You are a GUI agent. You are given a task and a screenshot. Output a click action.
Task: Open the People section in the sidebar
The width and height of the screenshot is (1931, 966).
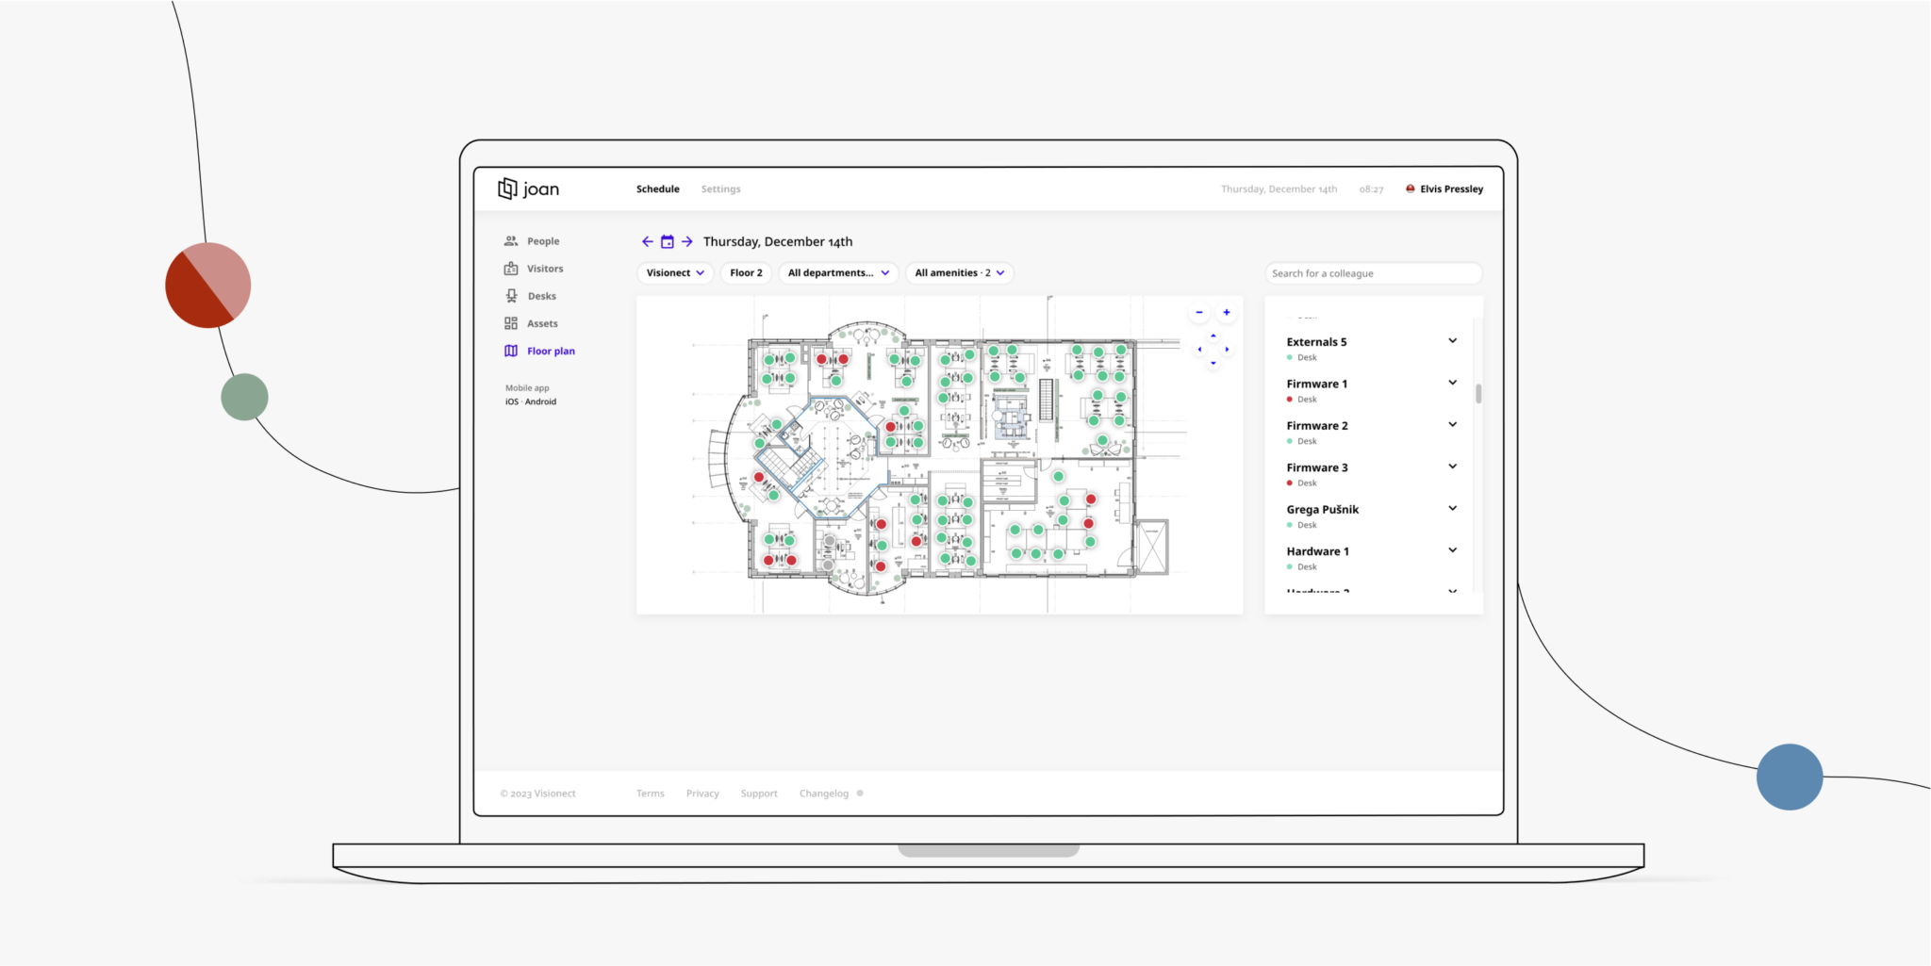pyautogui.click(x=542, y=240)
